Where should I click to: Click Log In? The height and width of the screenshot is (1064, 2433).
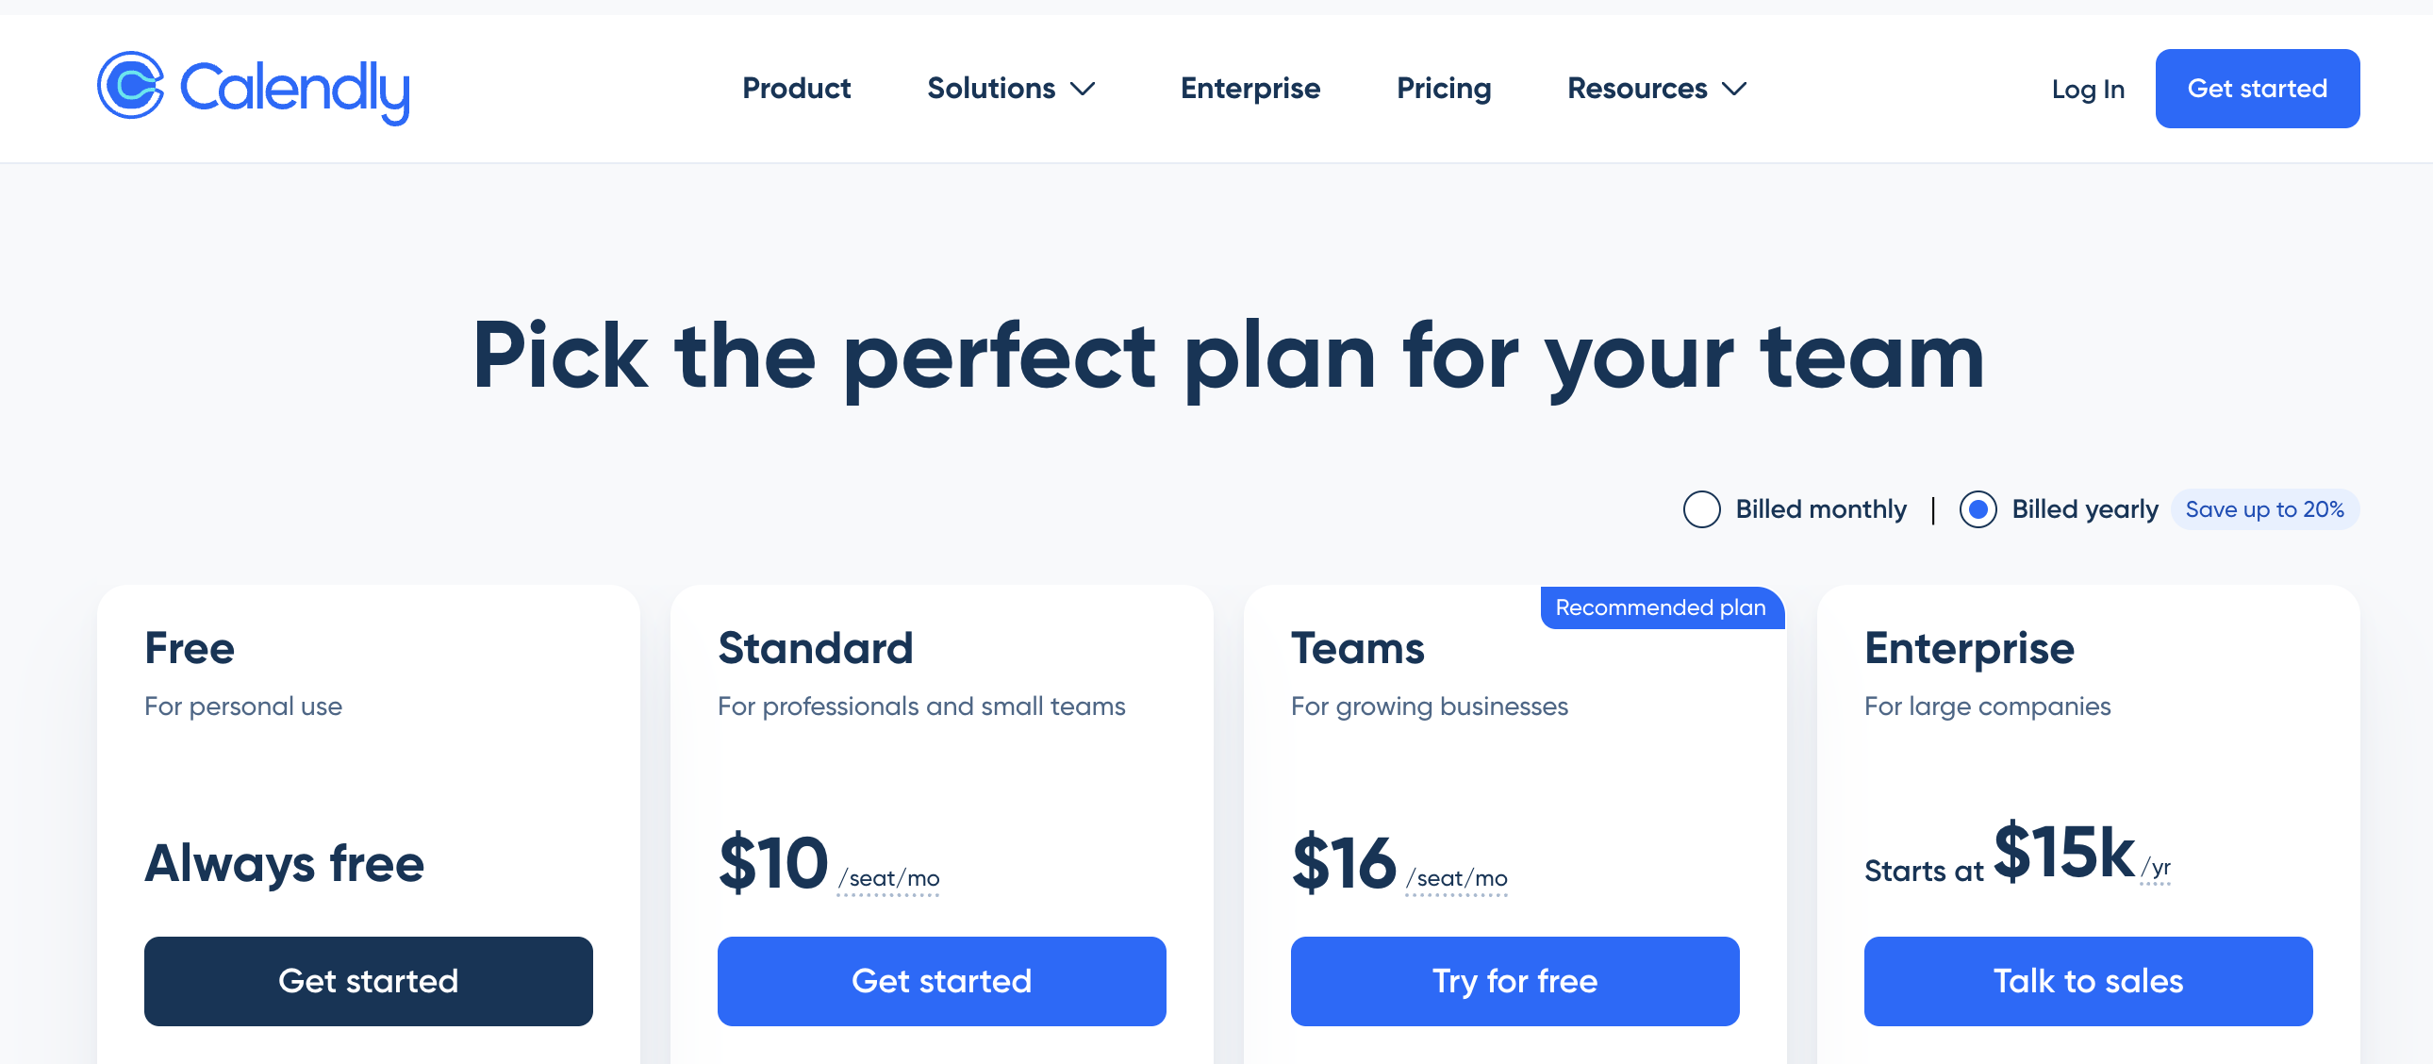coord(2087,88)
